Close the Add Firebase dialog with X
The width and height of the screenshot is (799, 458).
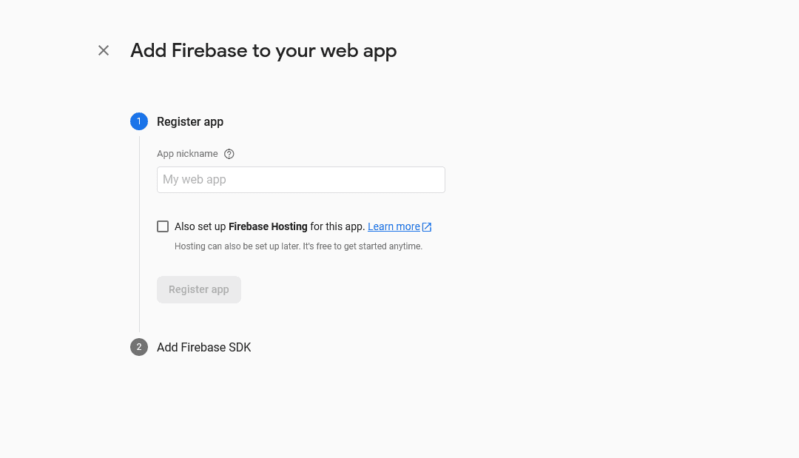click(x=104, y=50)
